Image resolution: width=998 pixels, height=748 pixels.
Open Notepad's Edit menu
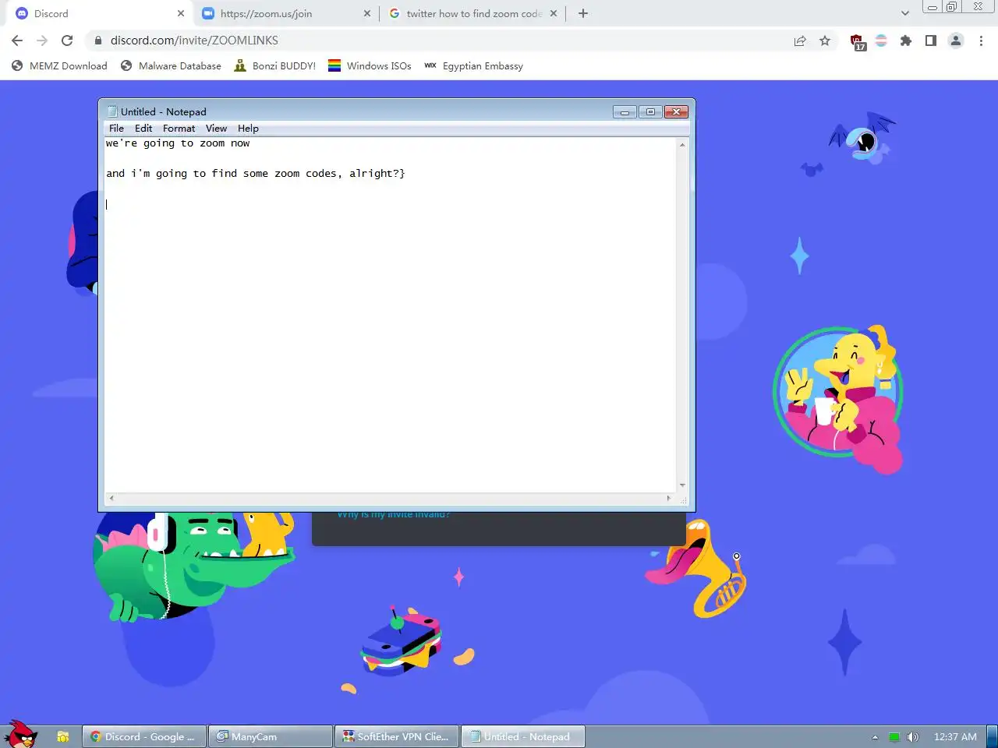(143, 129)
